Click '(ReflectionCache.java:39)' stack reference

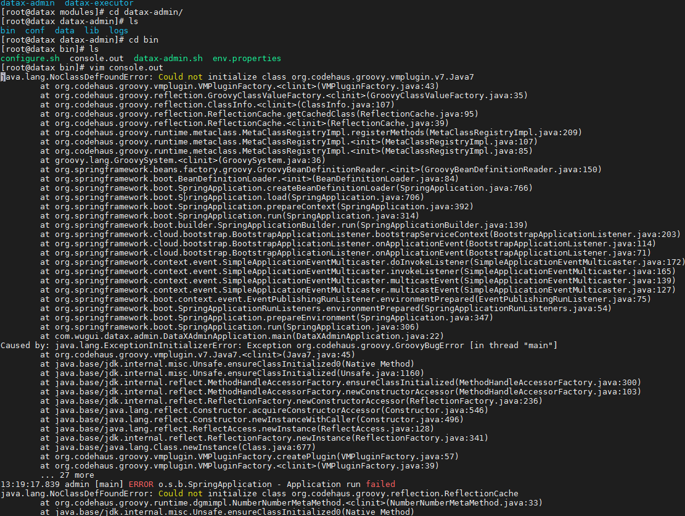coord(387,123)
